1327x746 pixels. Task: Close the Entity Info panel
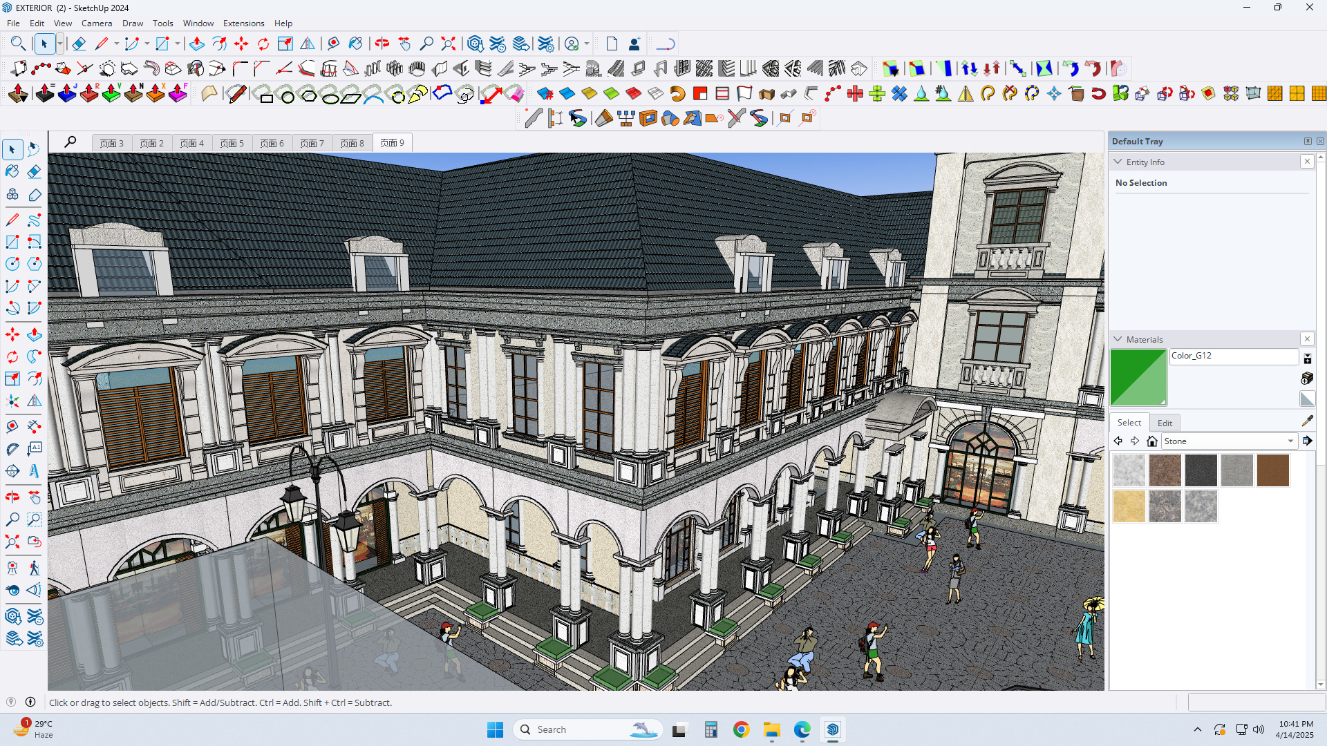coord(1307,162)
